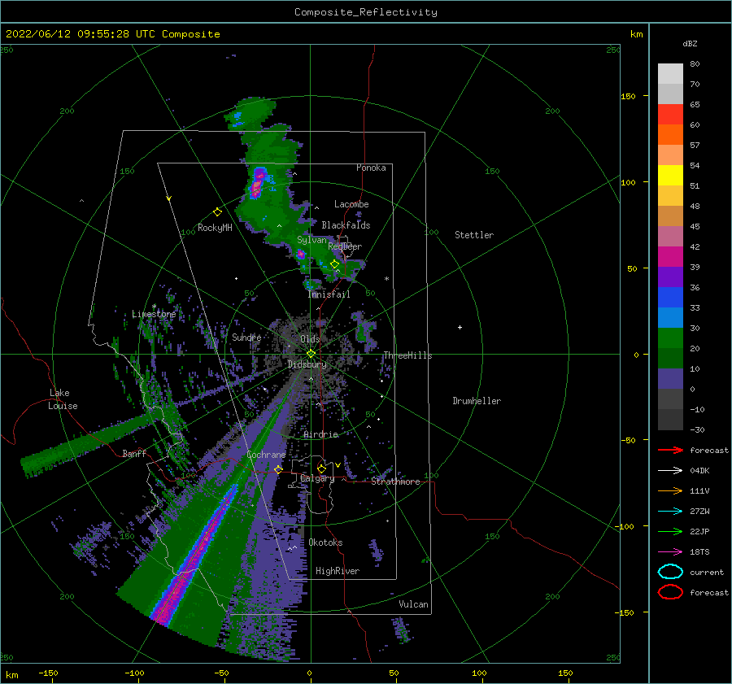Click the Lacombe city label
732x684 pixels.
pos(351,204)
